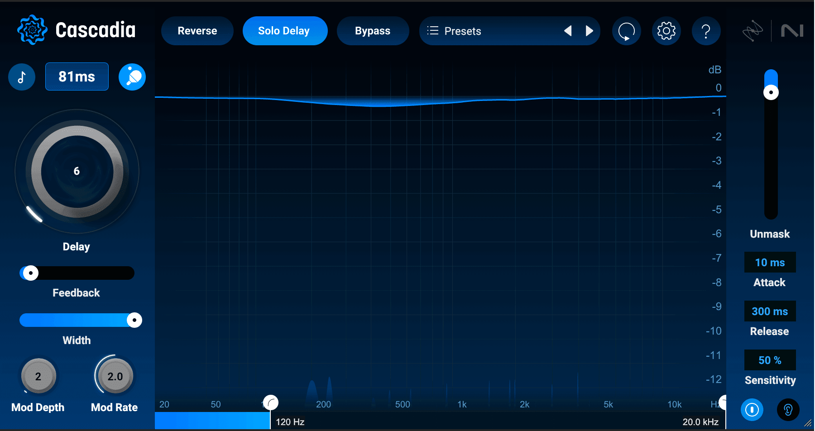Screen dimensions: 815x431
Task: Click the Mod Depth label
Action: (38, 407)
